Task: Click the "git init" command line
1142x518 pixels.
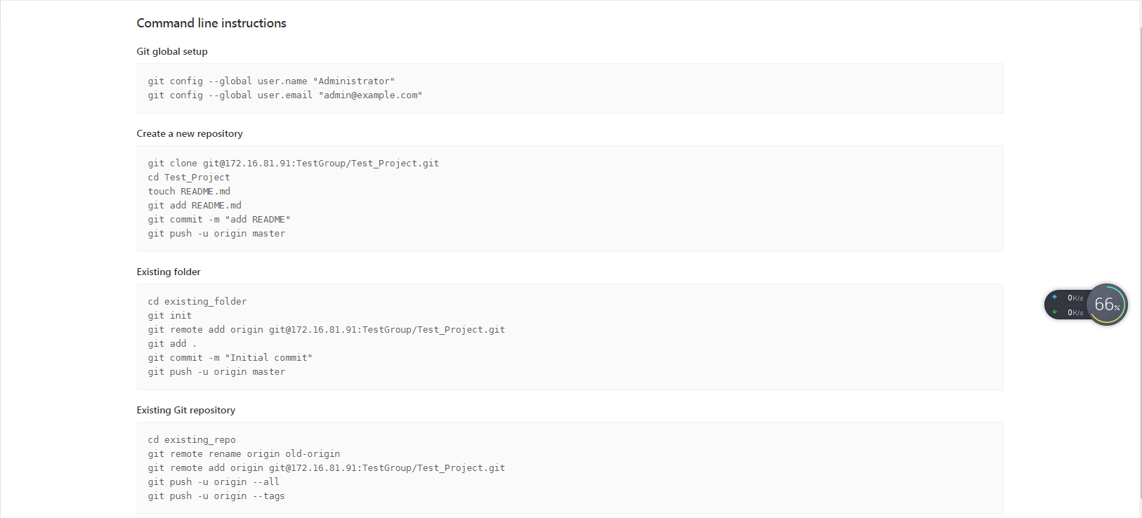Action: point(169,316)
